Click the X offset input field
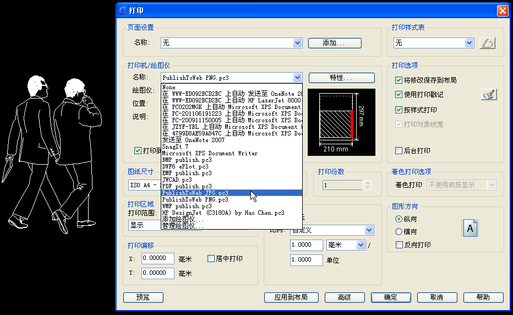 pyautogui.click(x=158, y=259)
